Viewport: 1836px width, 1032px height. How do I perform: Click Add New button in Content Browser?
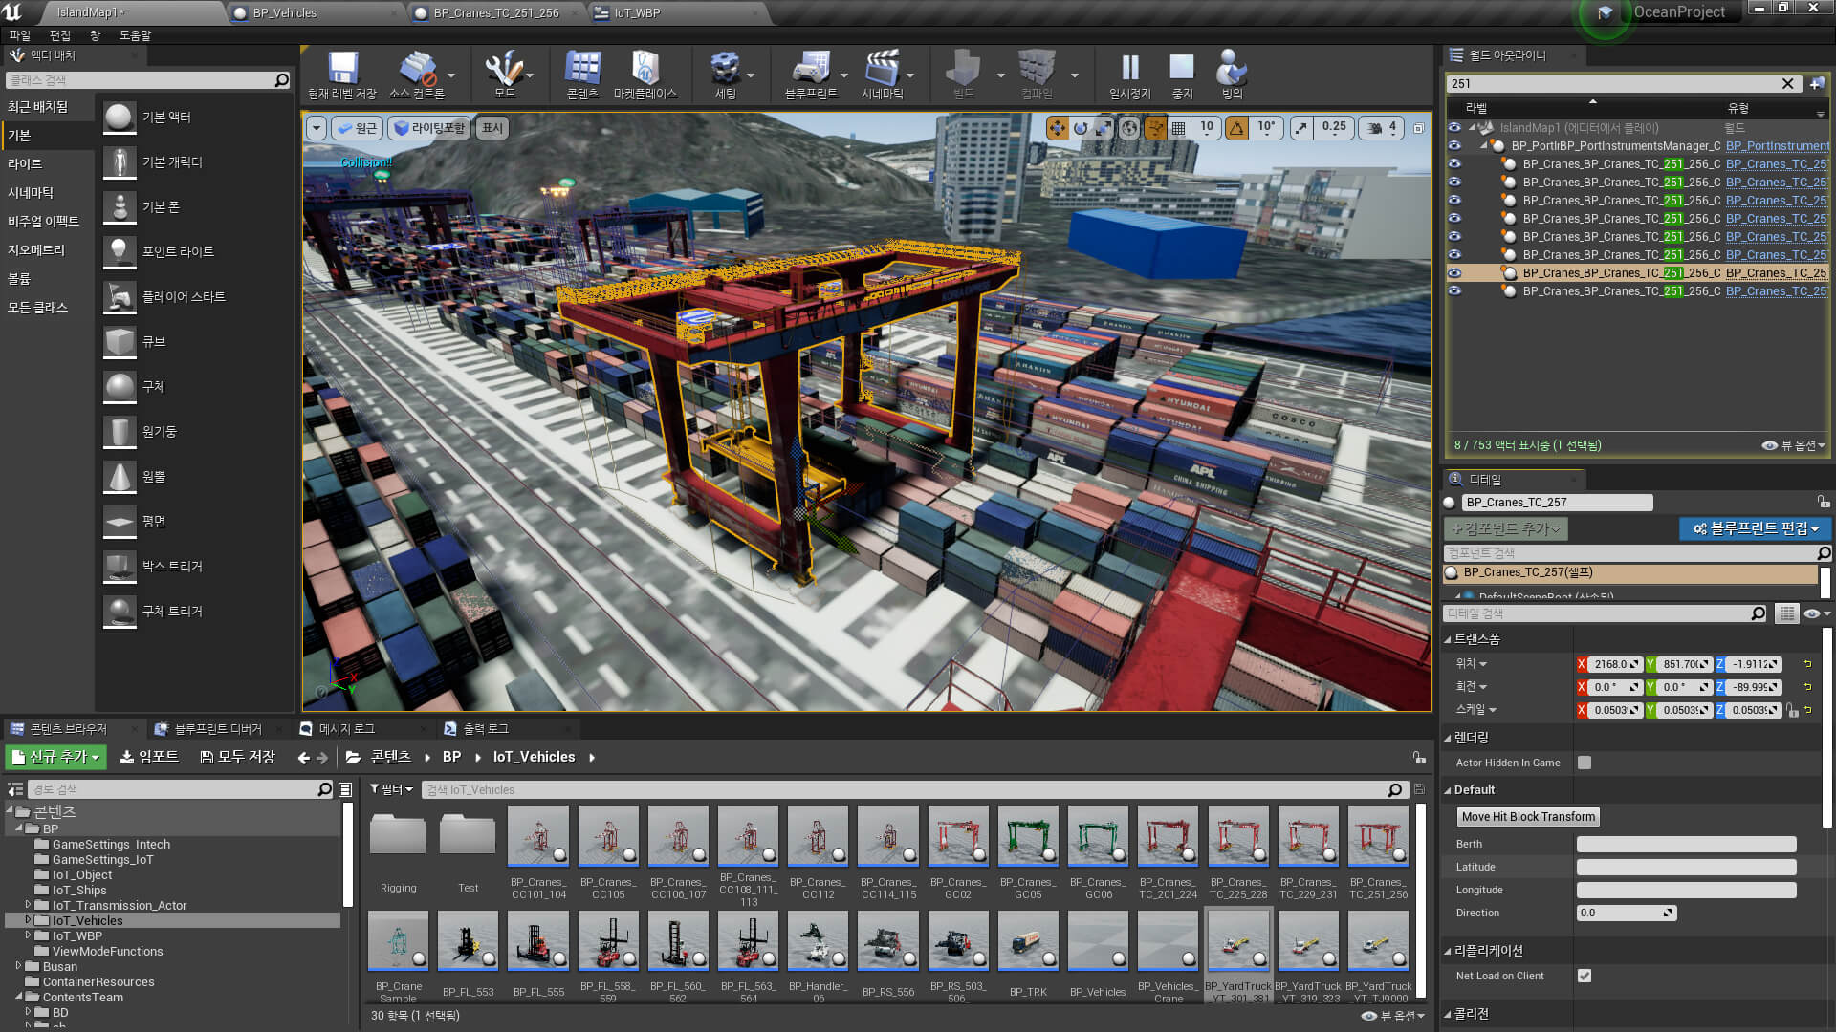tap(56, 757)
